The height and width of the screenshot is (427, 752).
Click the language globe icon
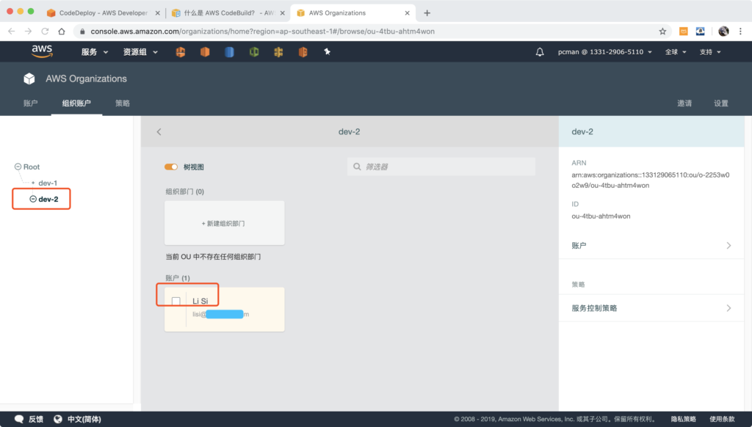[58, 419]
